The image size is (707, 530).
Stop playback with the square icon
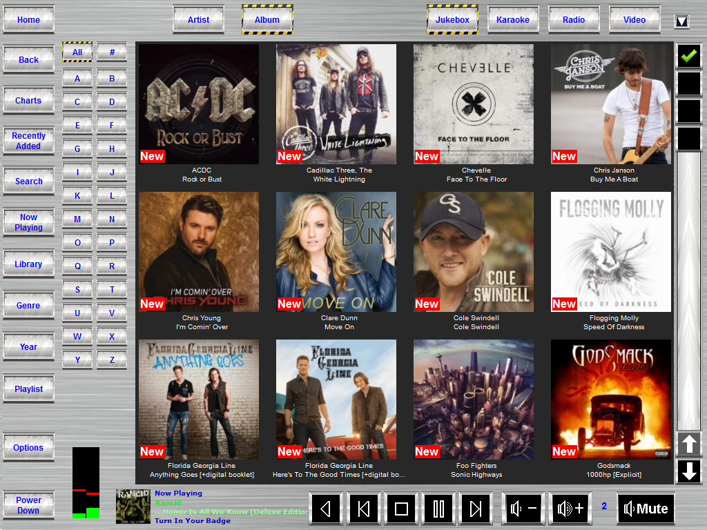coord(401,509)
